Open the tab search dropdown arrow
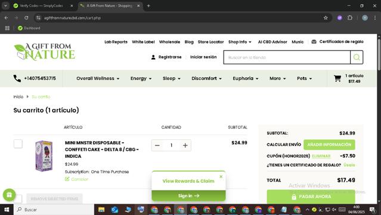This screenshot has height=215, width=381. coord(5,5)
